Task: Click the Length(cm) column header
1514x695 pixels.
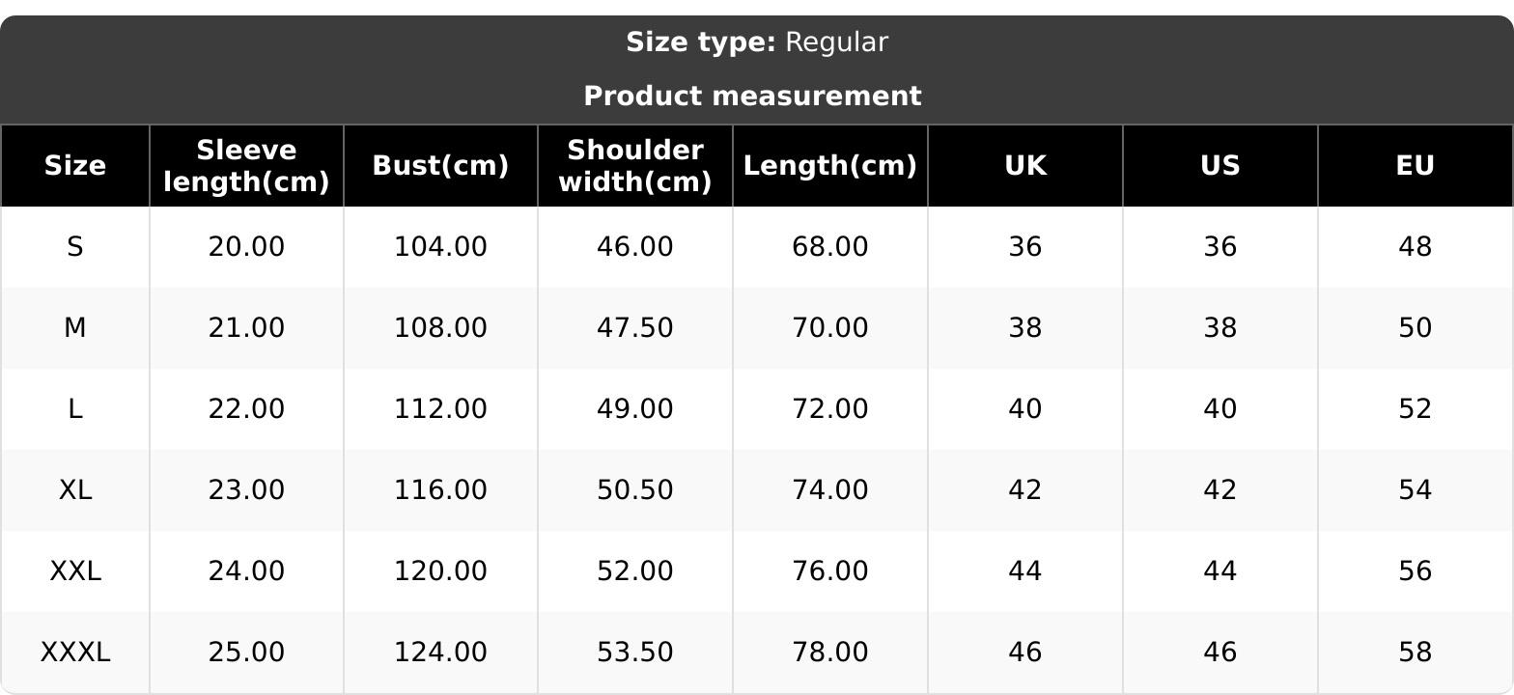Action: (x=829, y=166)
